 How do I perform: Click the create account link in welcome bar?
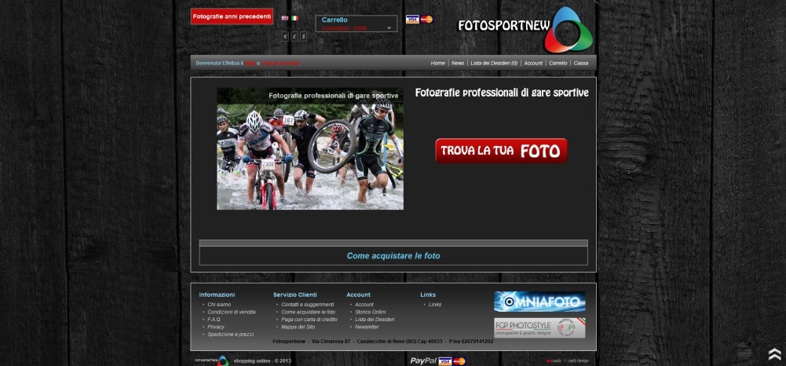(280, 63)
